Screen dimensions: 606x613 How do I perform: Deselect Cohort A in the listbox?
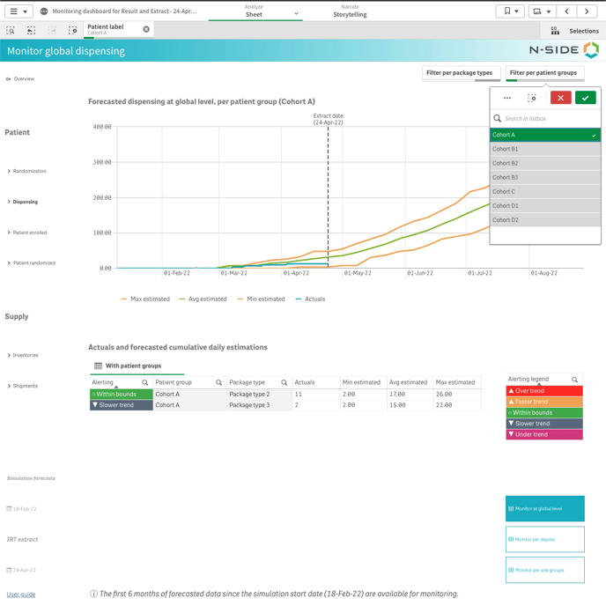[x=544, y=135]
